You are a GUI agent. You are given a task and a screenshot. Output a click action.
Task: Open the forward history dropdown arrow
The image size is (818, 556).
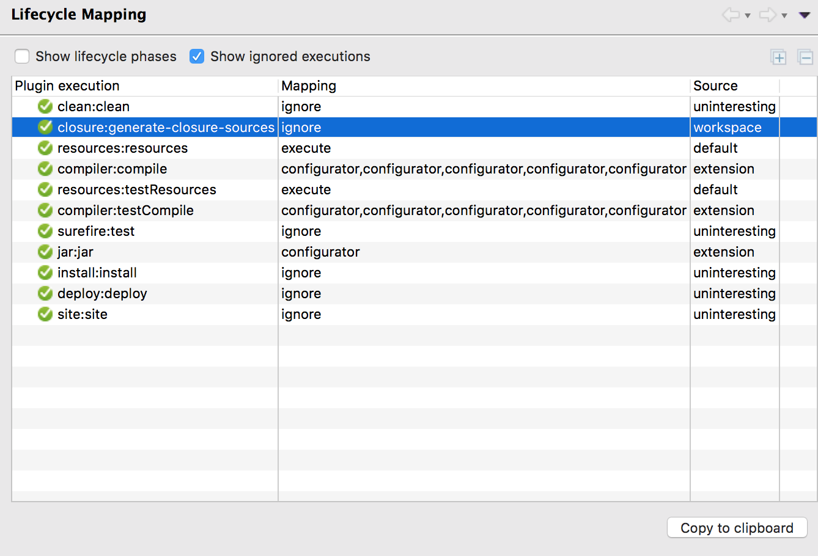(x=784, y=16)
